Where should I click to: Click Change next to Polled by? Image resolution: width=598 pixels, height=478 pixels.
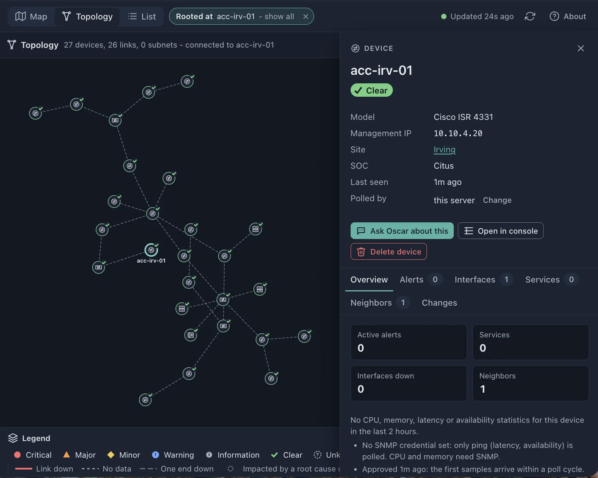(x=497, y=200)
